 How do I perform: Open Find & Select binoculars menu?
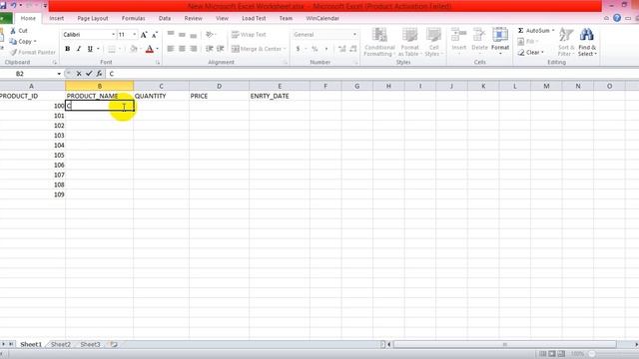(x=587, y=42)
